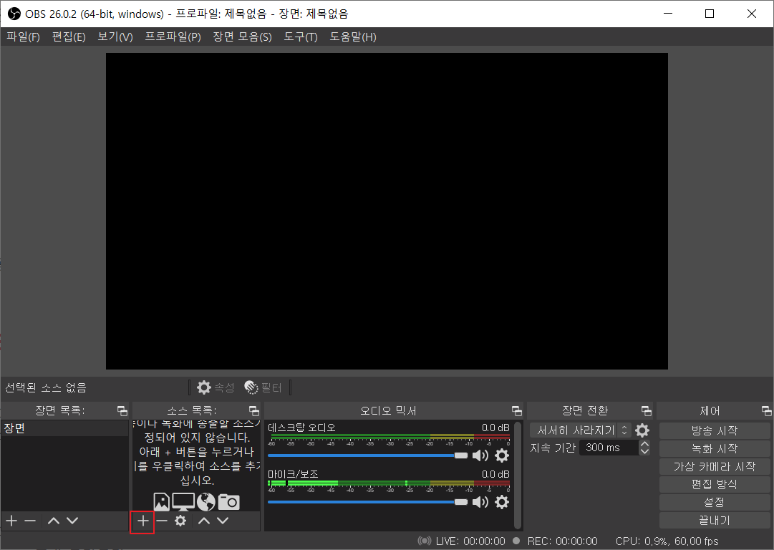774x550 pixels.
Task: Click the 300 ms duration field
Action: 608,448
